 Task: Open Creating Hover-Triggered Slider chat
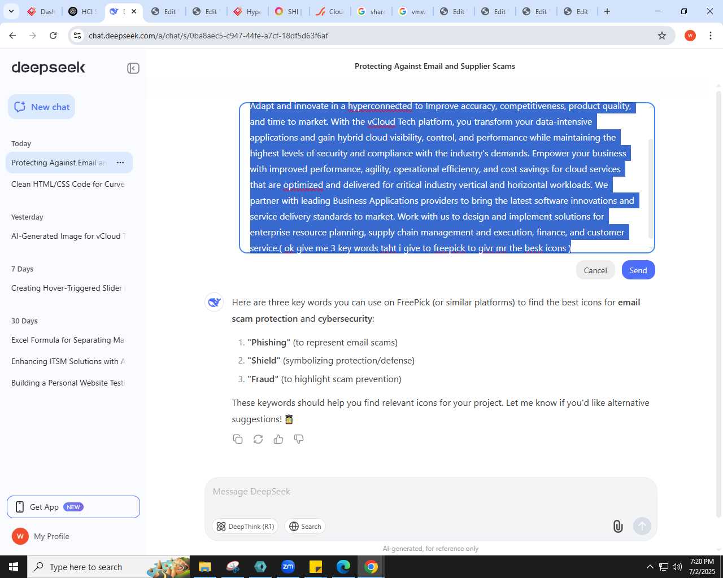(x=68, y=288)
